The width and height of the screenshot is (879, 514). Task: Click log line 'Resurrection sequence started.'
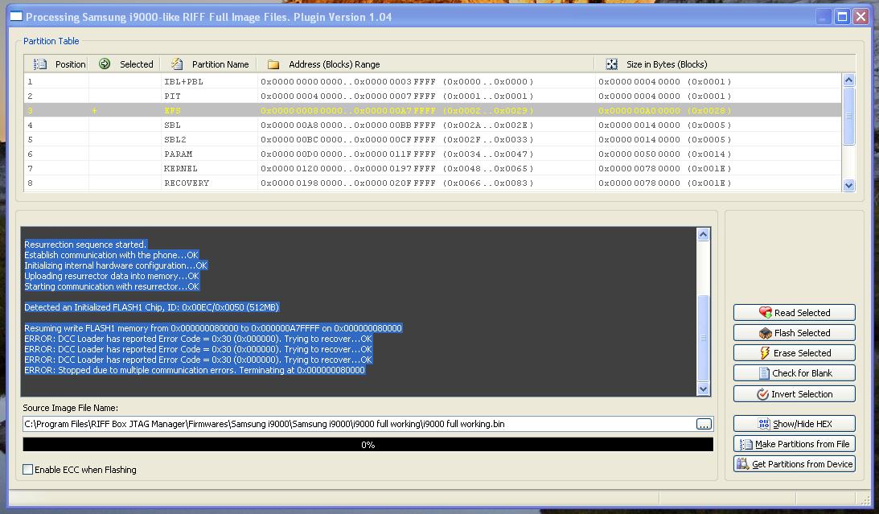85,245
